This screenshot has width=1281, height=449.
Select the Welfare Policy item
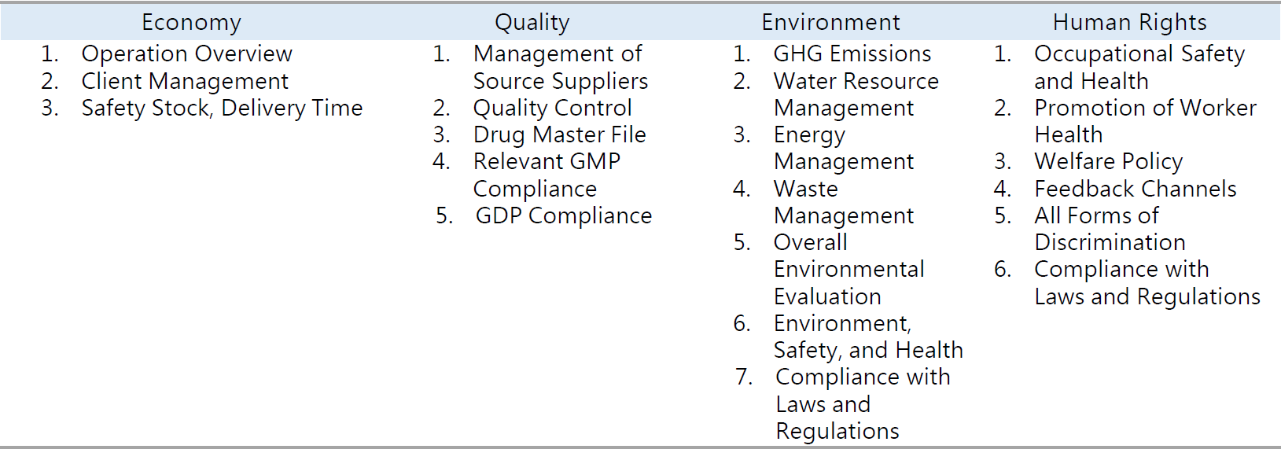coord(1108,161)
